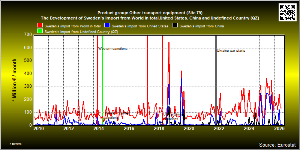Click the 2022 label on the x-axis
This screenshot has height=150, width=300.
coord(219,128)
